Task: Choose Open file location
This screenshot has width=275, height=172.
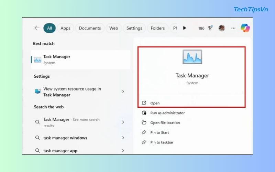Action: tap(165, 123)
